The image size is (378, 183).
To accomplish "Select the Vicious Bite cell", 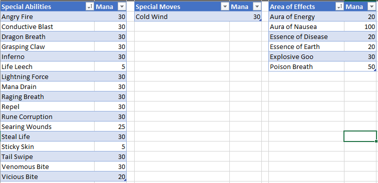I will (47, 176).
